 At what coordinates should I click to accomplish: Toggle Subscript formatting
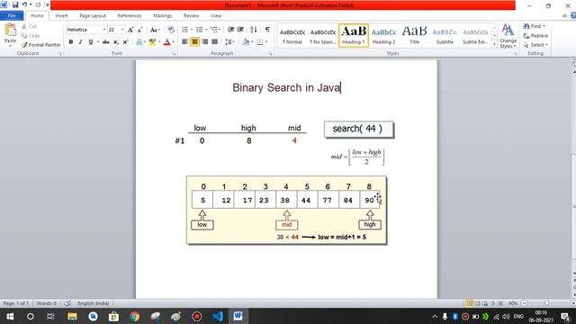pos(116,42)
